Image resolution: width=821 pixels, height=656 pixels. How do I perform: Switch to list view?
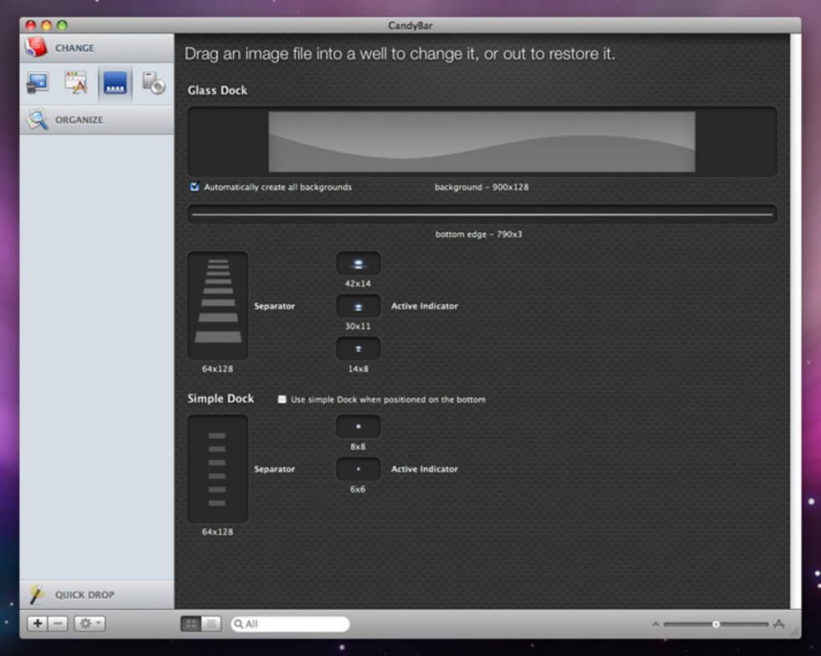pos(212,623)
